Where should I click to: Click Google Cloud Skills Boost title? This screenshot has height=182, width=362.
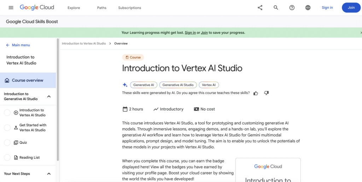tap(32, 22)
